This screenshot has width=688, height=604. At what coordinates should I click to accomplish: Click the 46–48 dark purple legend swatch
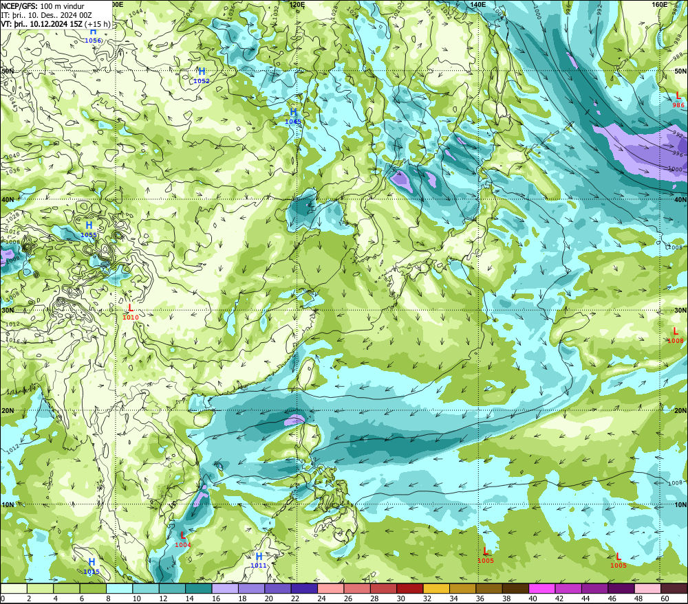point(621,589)
